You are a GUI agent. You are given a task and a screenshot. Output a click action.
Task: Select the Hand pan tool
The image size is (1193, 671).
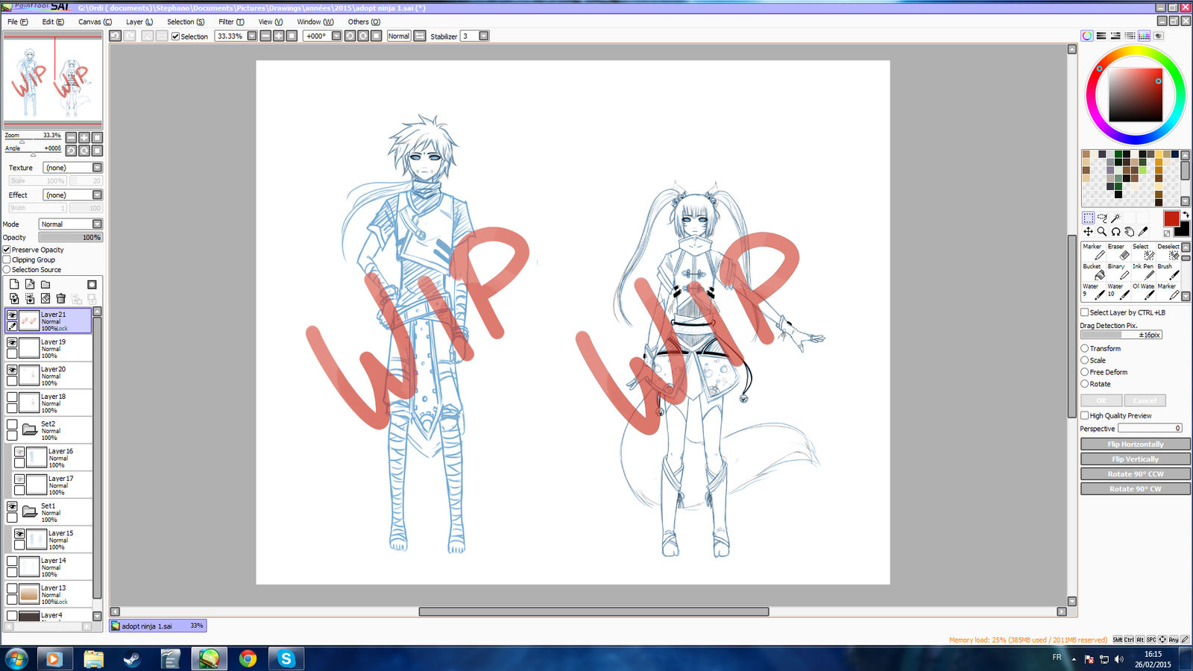pyautogui.click(x=1130, y=232)
